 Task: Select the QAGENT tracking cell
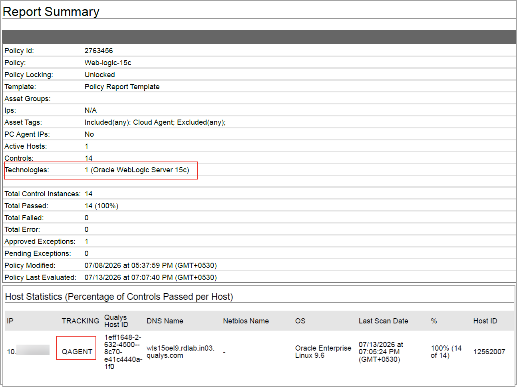[77, 352]
